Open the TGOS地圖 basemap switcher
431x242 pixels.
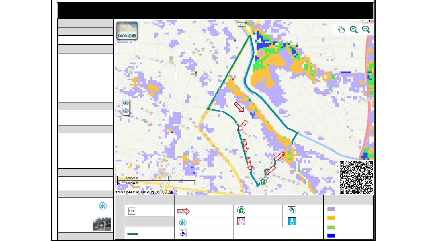coord(127,30)
